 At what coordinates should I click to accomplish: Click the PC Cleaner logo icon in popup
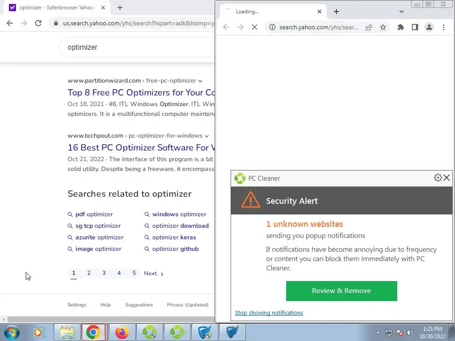(239, 178)
